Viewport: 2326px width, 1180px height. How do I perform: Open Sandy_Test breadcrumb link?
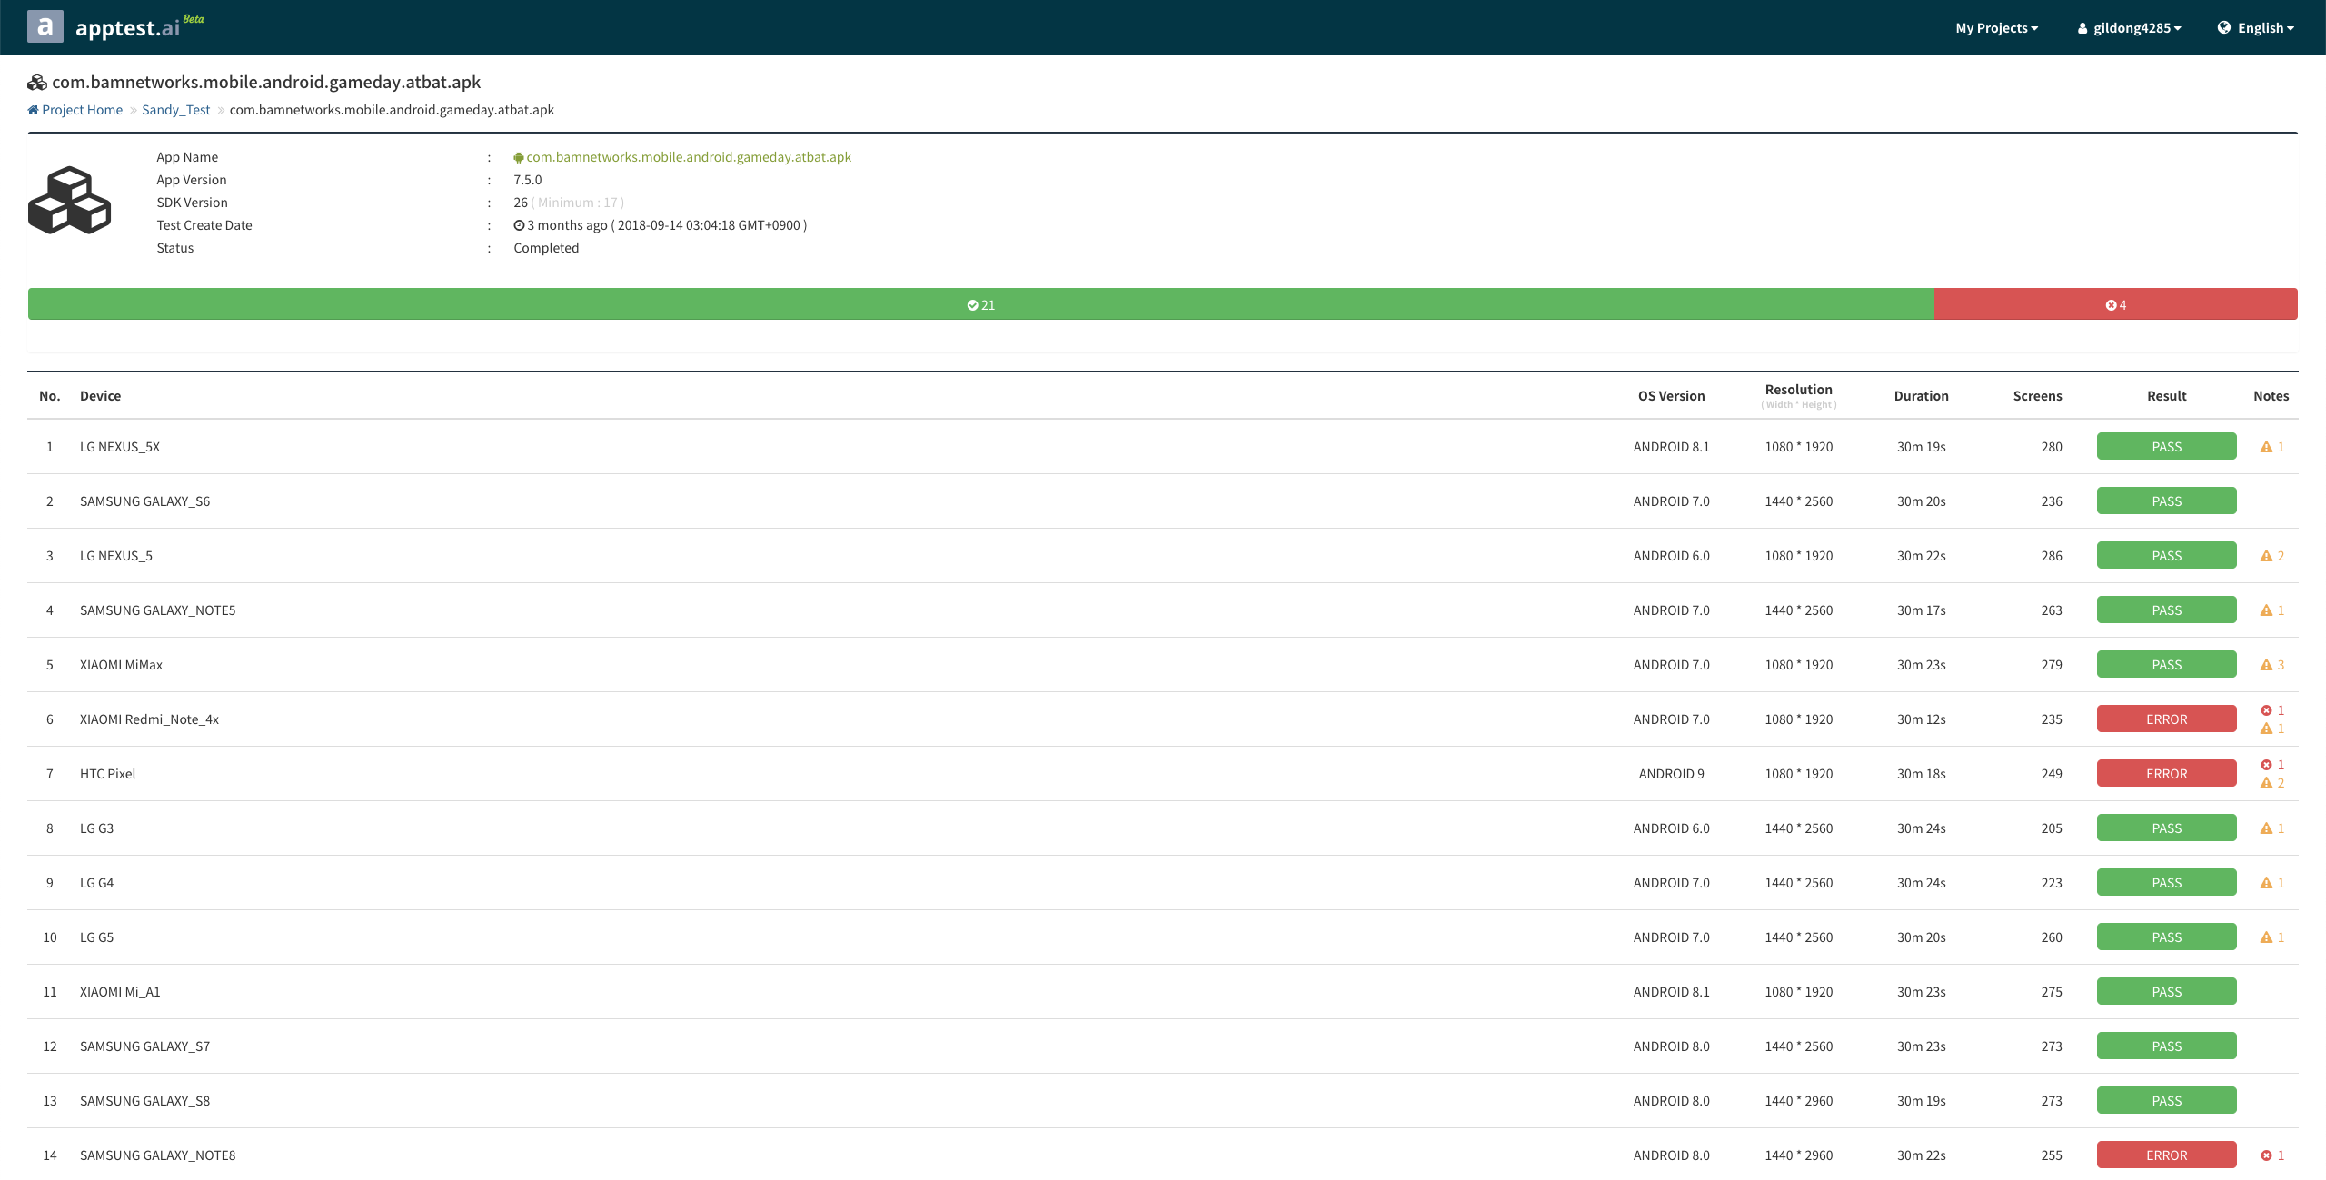point(175,110)
